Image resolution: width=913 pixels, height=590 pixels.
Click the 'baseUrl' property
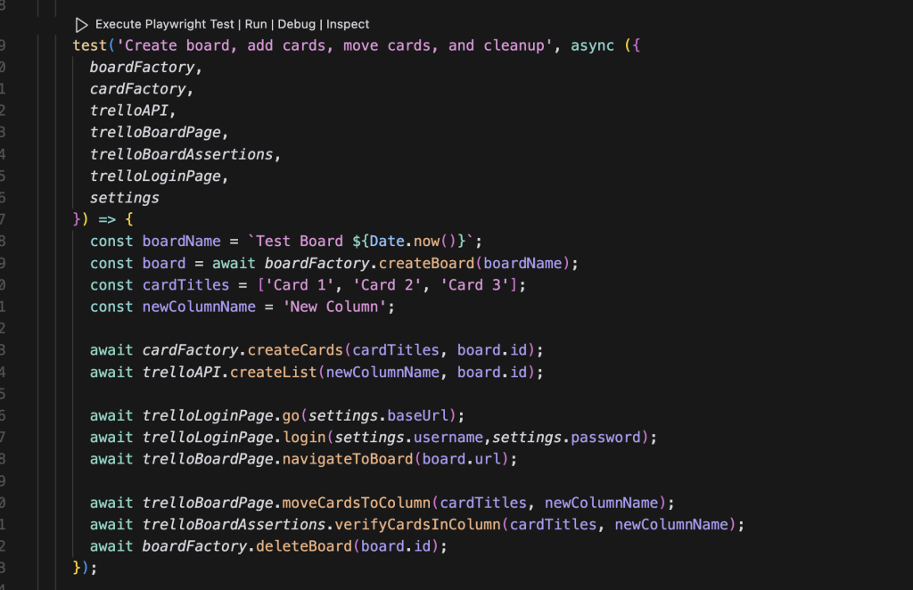coord(417,416)
